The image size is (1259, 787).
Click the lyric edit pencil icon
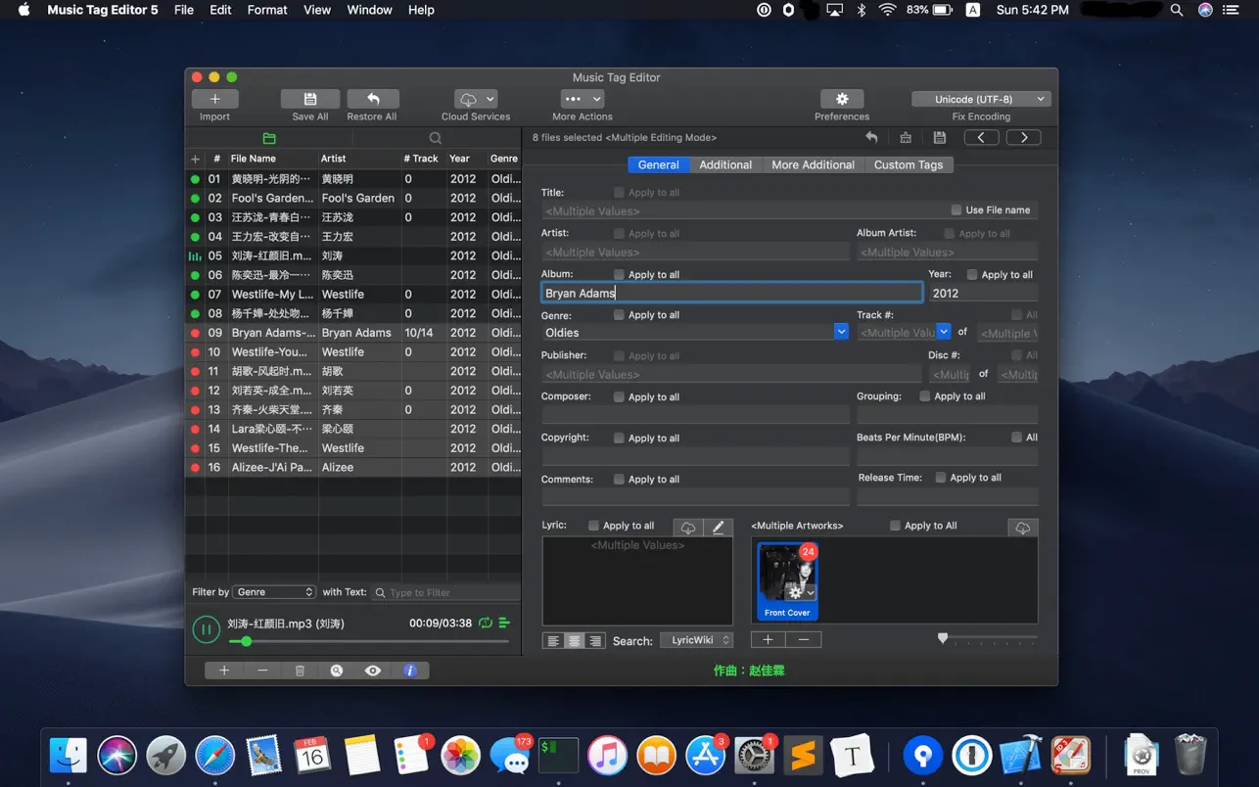coord(718,528)
